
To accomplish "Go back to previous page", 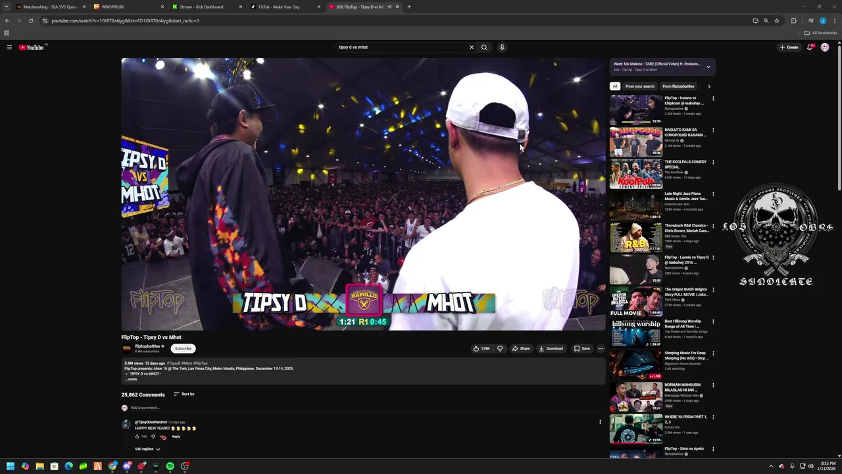I will [7, 20].
